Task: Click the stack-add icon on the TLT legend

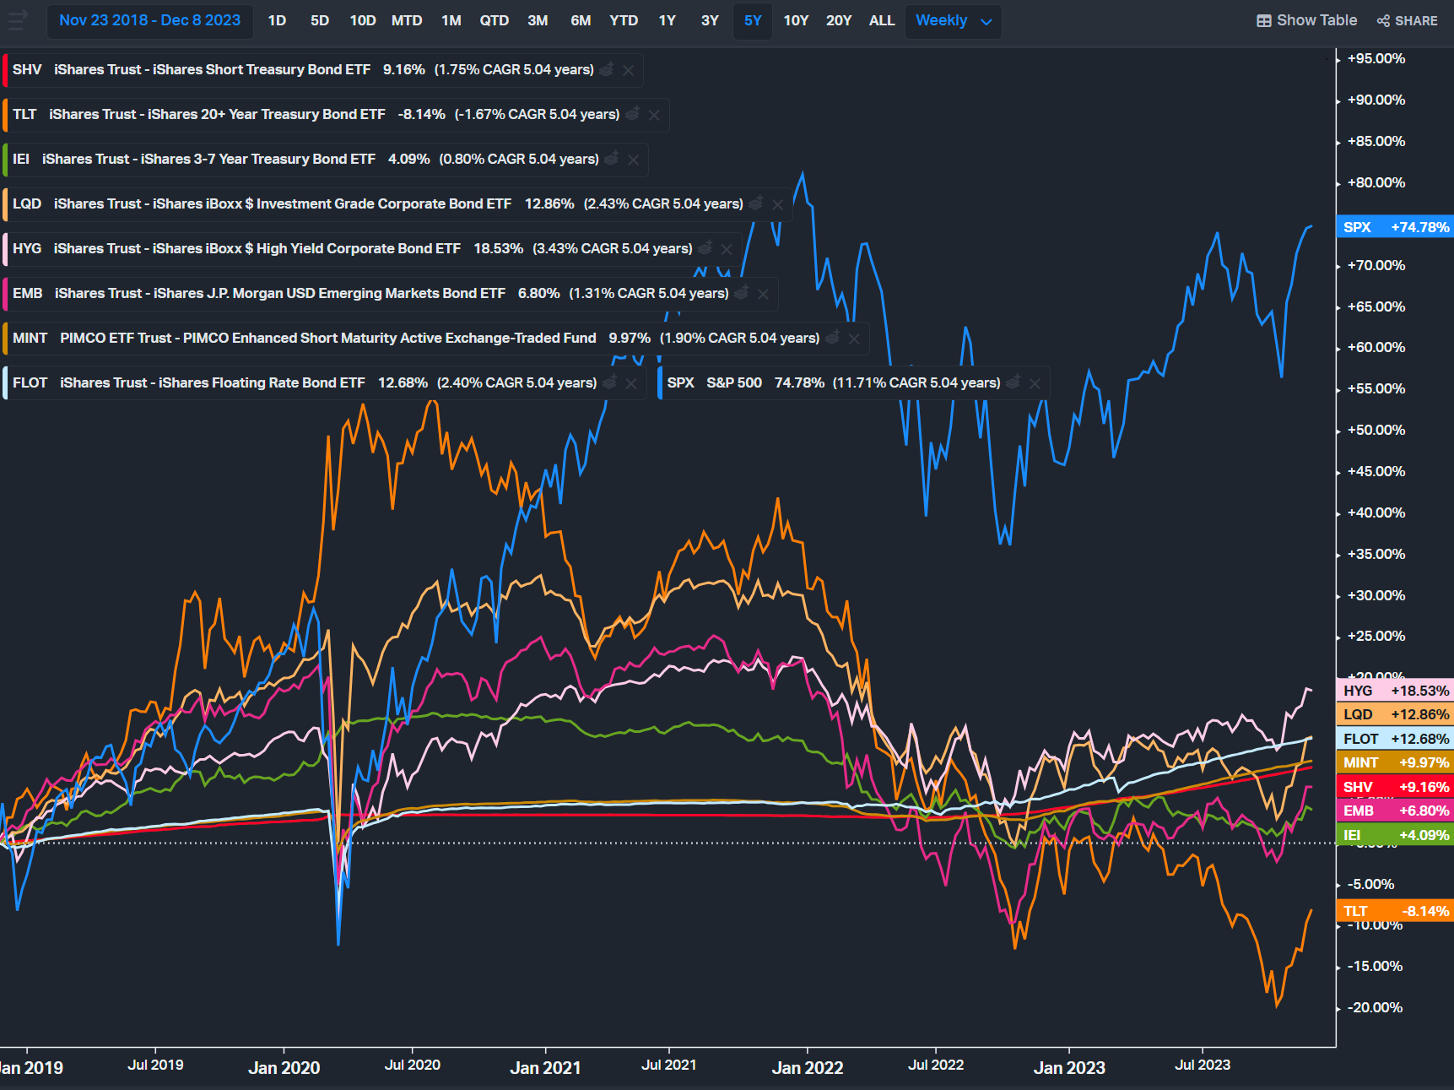Action: tap(633, 114)
